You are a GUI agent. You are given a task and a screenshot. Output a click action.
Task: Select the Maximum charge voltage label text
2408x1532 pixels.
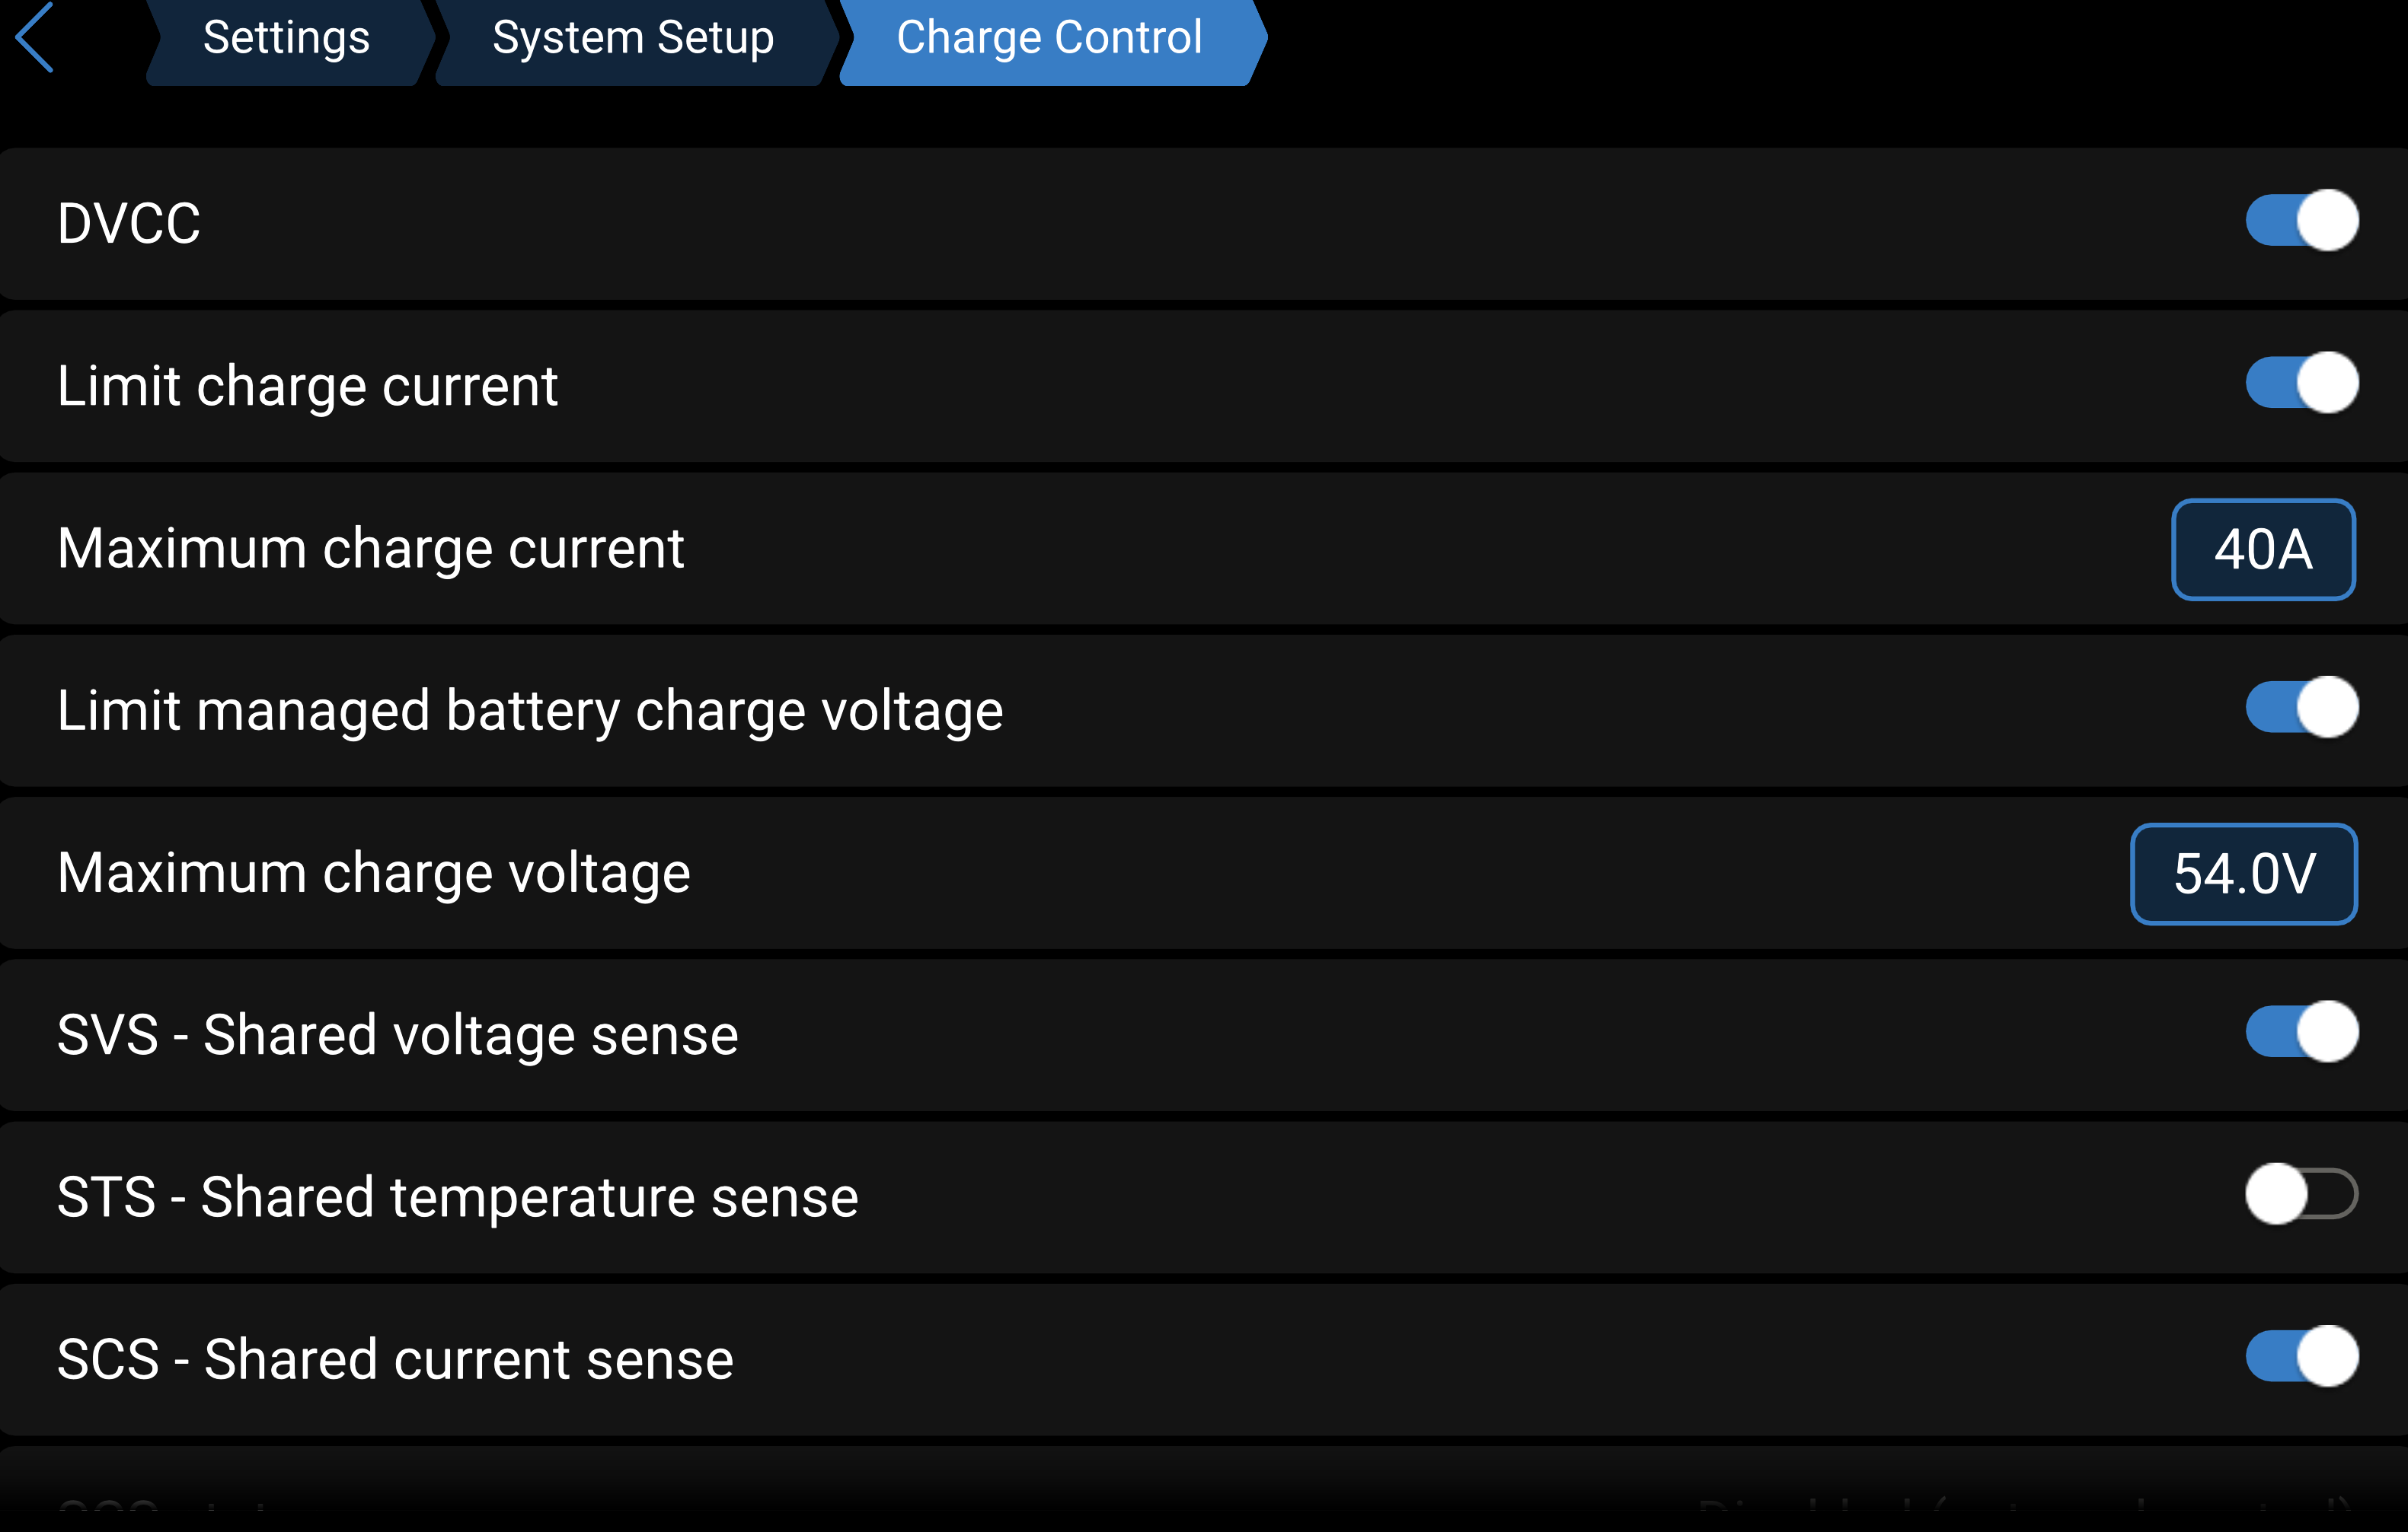pos(374,874)
